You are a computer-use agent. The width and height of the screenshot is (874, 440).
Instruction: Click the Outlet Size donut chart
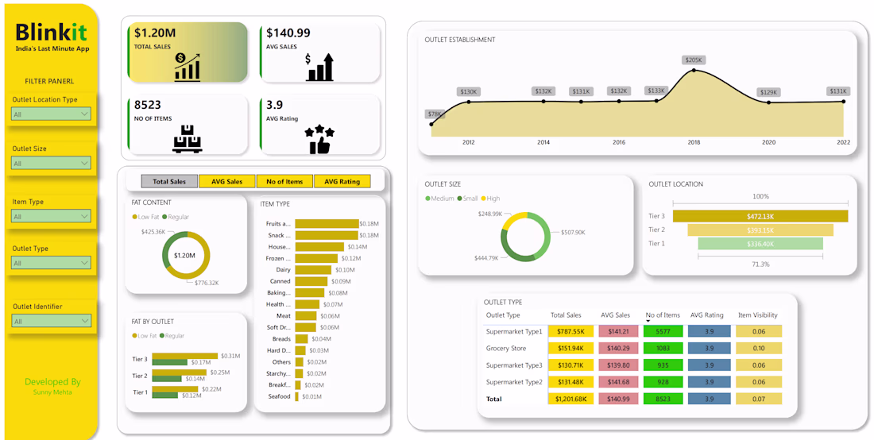click(526, 236)
